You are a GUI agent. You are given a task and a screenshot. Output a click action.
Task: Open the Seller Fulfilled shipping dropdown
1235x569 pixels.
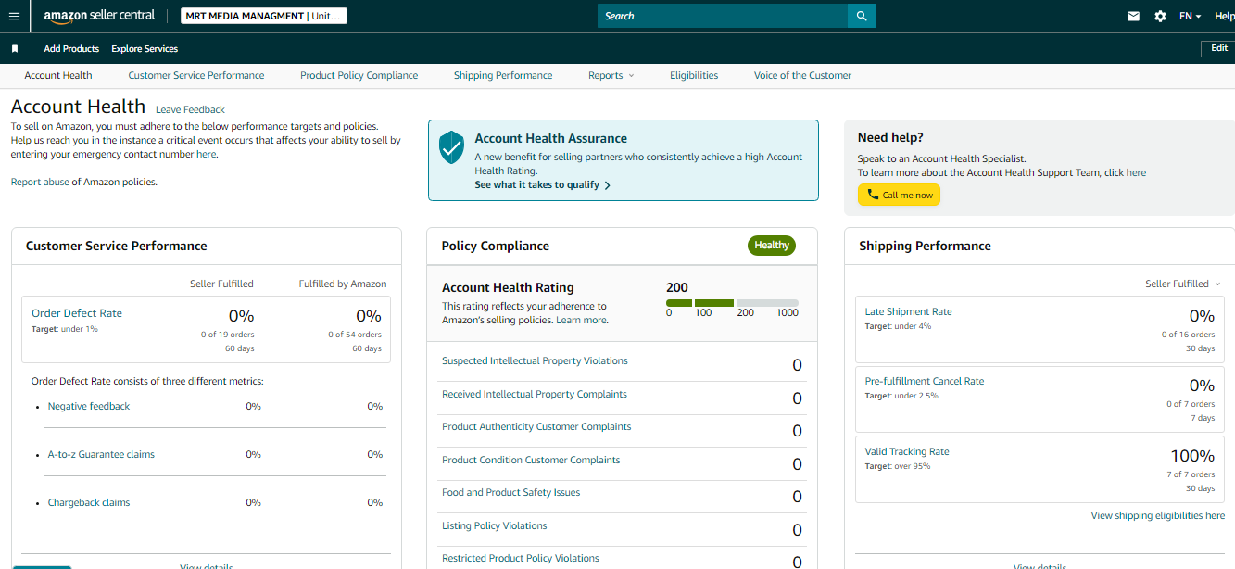tap(1183, 284)
